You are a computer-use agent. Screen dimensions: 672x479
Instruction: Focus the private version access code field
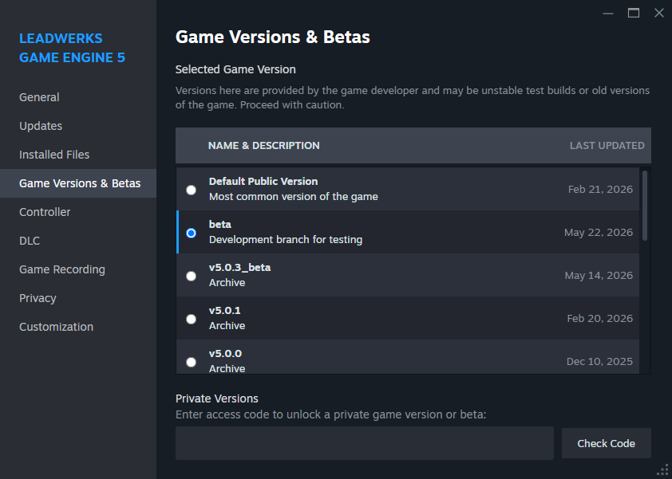[x=364, y=443]
